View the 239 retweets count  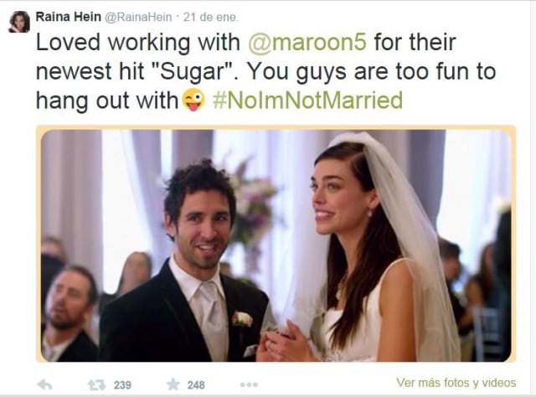click(x=122, y=385)
